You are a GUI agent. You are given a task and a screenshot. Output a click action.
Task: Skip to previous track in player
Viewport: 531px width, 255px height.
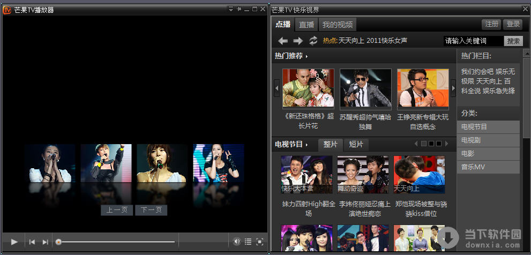click(32, 242)
